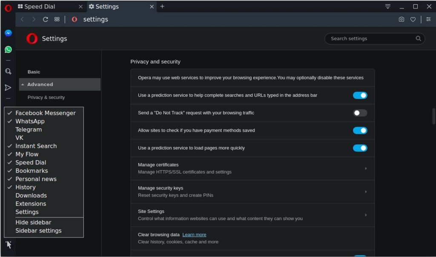The width and height of the screenshot is (436, 257).
Task: Open Clear browsing data
Action: click(252, 238)
